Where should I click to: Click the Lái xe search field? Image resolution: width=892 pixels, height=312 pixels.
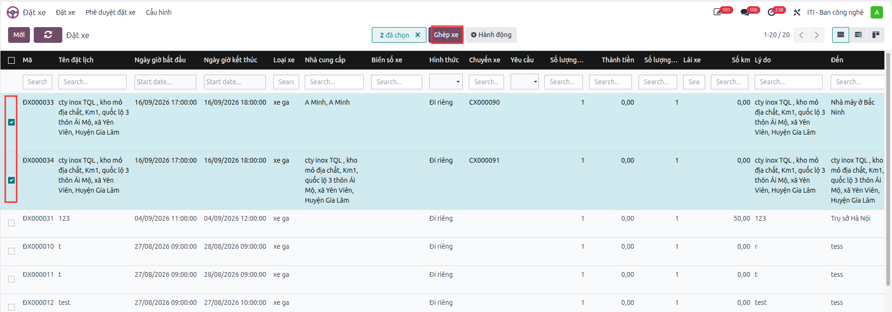click(694, 82)
